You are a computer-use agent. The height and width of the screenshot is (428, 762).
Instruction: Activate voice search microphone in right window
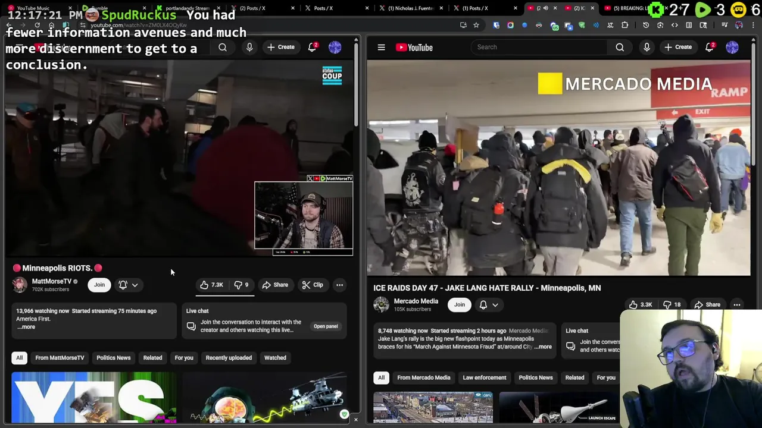coord(647,47)
